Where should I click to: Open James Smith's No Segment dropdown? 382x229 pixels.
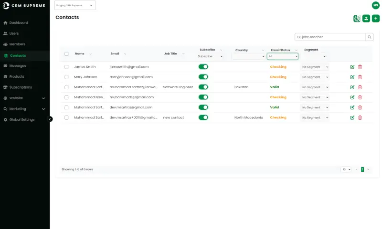click(x=315, y=67)
